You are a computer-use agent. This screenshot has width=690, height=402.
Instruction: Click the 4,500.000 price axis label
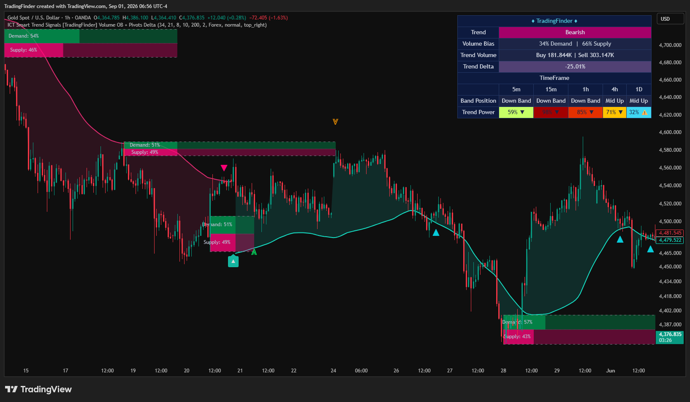coord(670,222)
